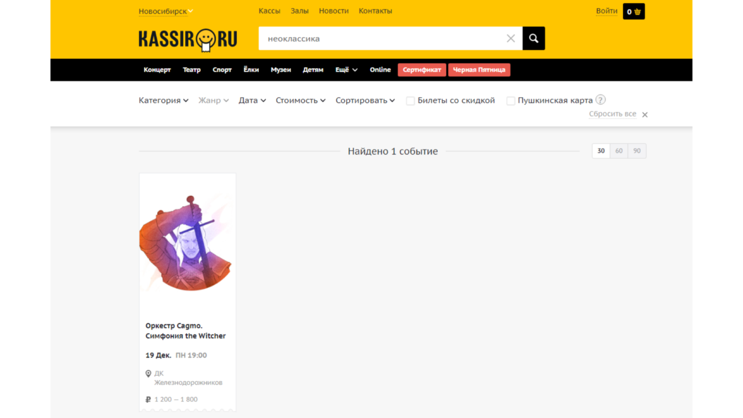743x418 pixels.
Task: Click the venue location pin icon
Action: click(148, 374)
